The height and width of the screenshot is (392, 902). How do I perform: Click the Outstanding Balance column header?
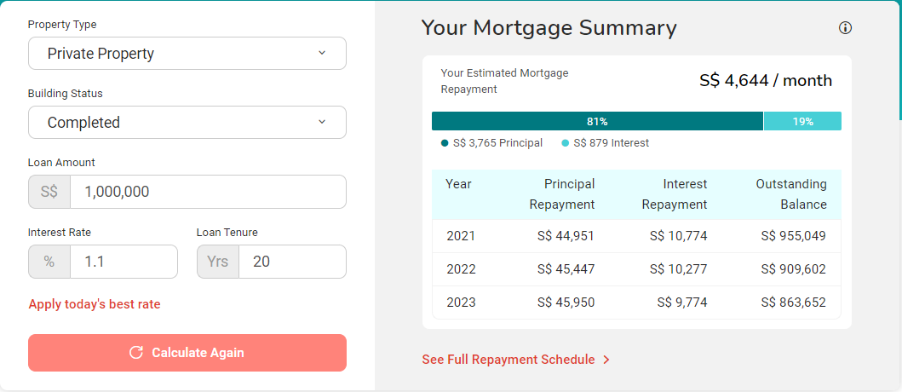(790, 194)
